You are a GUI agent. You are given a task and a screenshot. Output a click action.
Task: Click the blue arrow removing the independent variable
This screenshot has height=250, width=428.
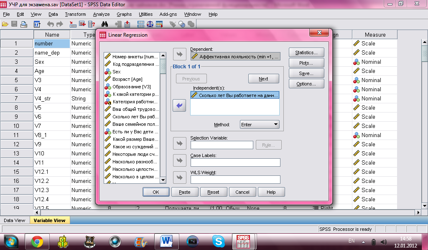179,105
